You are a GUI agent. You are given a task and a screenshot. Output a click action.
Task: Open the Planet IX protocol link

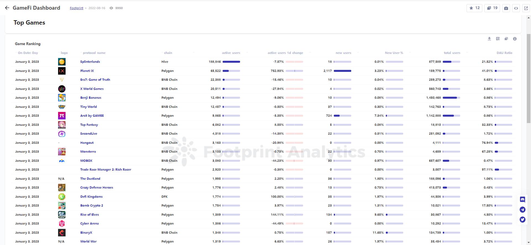[x=87, y=71]
